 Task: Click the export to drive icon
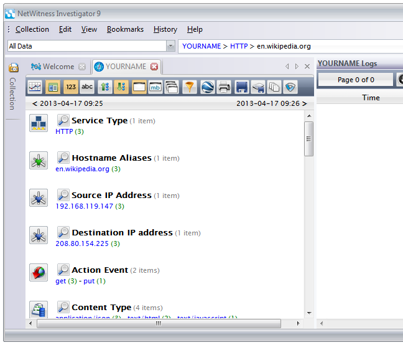coord(258,87)
